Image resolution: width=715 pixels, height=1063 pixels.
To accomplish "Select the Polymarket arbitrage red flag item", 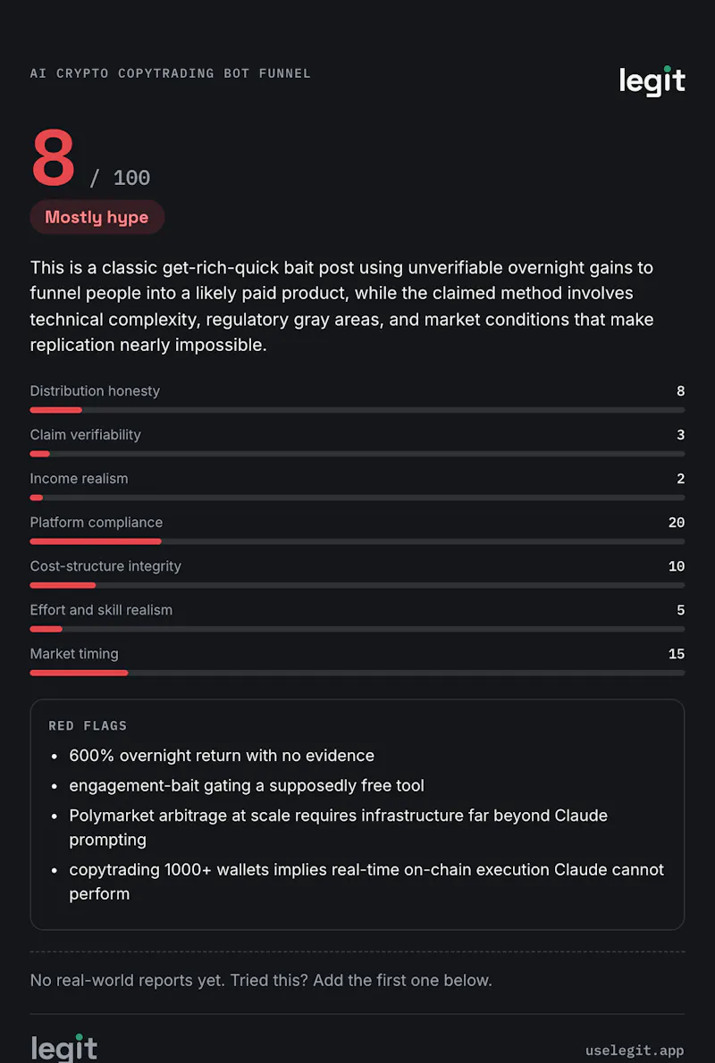I will [339, 827].
